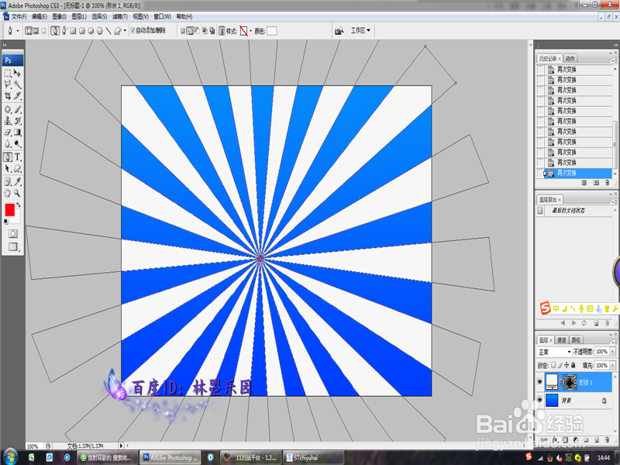Open 不透明度 opacity slider arrow
Screen dimensions: 620x465
(613, 352)
